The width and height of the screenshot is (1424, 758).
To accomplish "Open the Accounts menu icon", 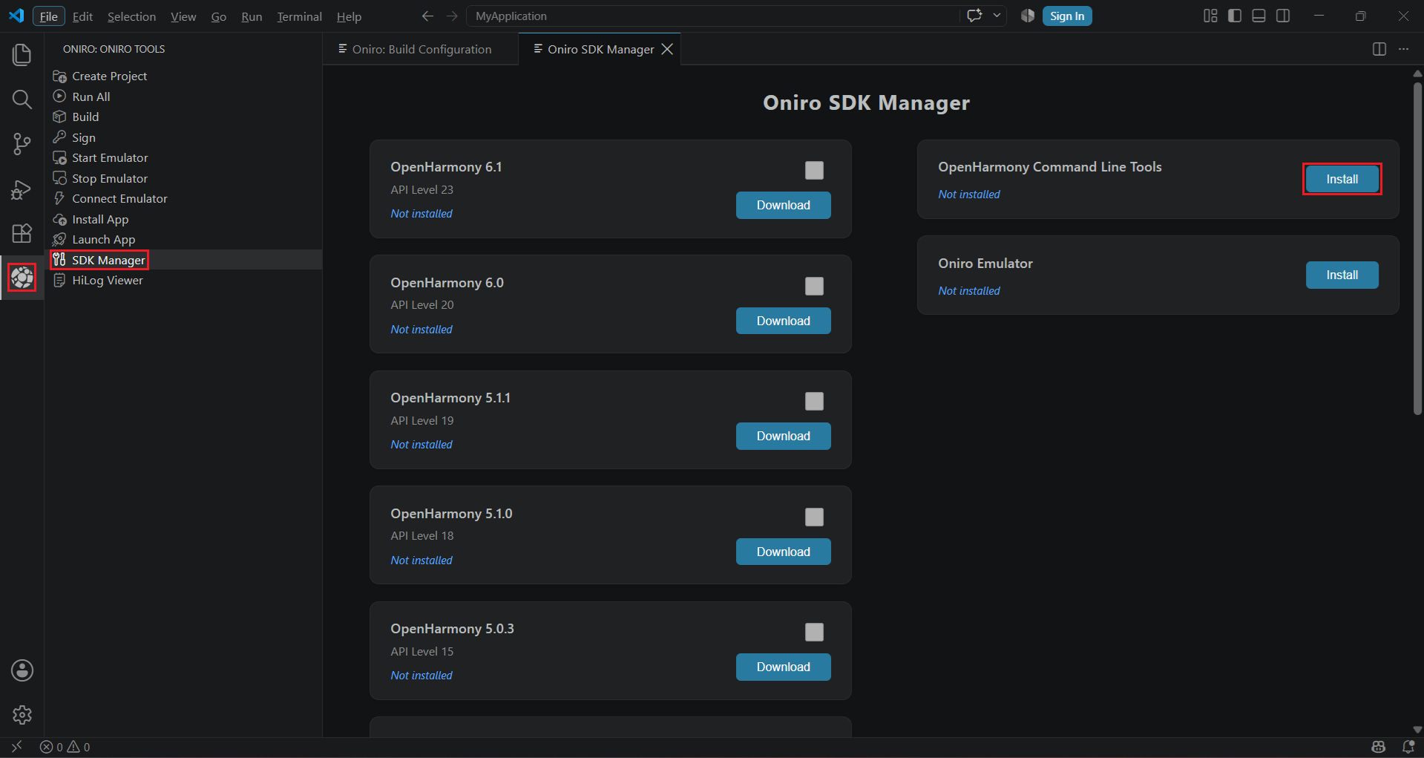I will pyautogui.click(x=22, y=670).
